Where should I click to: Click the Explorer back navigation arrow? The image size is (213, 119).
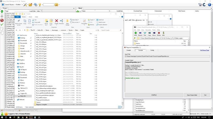pos(16,30)
